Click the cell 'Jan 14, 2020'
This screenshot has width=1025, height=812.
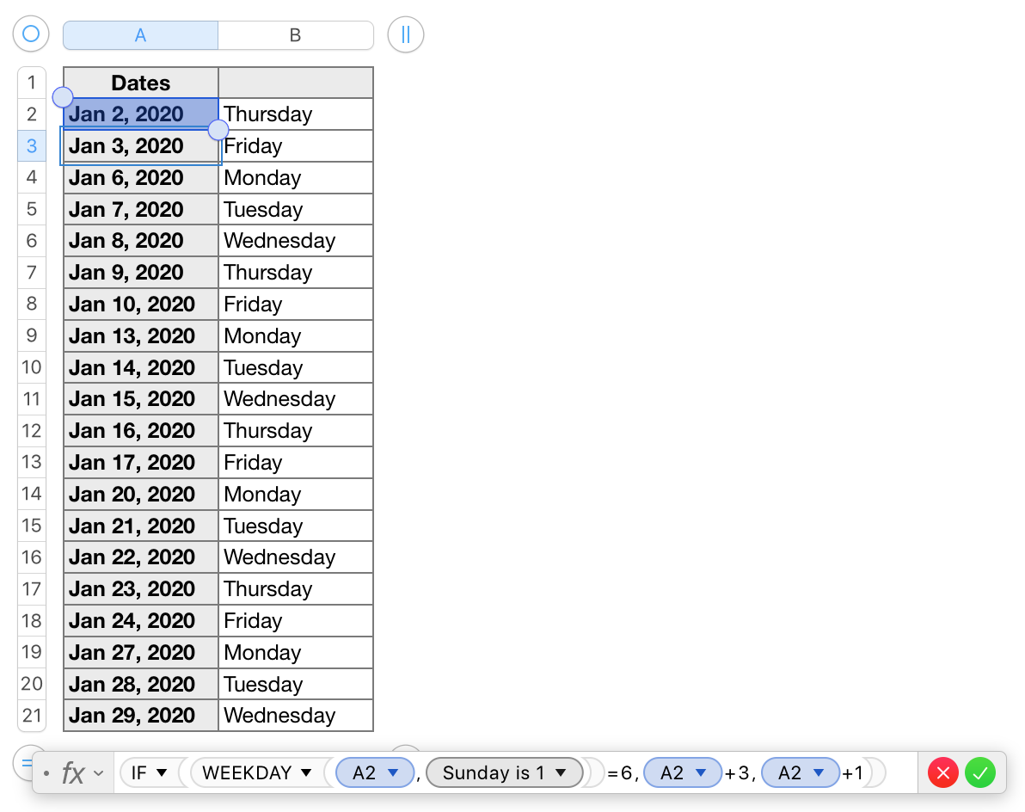[140, 367]
